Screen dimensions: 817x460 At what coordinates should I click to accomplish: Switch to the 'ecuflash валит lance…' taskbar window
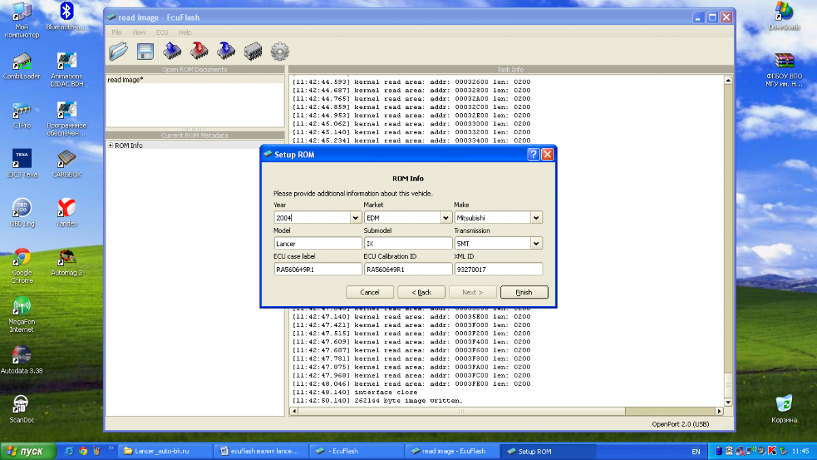261,451
